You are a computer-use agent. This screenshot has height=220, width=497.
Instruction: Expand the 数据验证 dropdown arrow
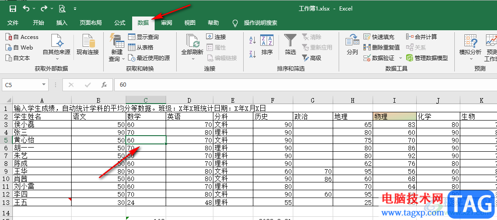[x=400, y=58]
